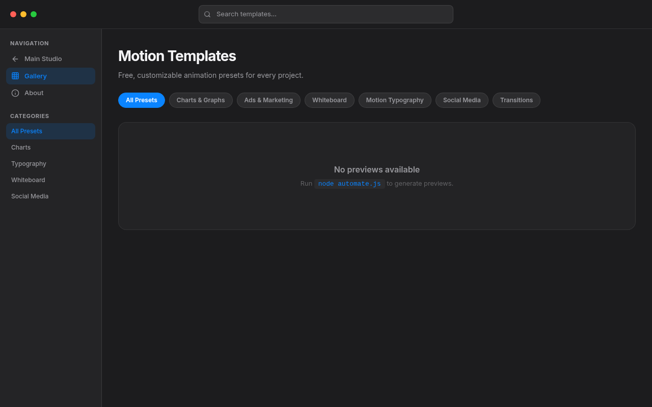
Task: Minimize the window with the yellow button
Action: click(23, 14)
